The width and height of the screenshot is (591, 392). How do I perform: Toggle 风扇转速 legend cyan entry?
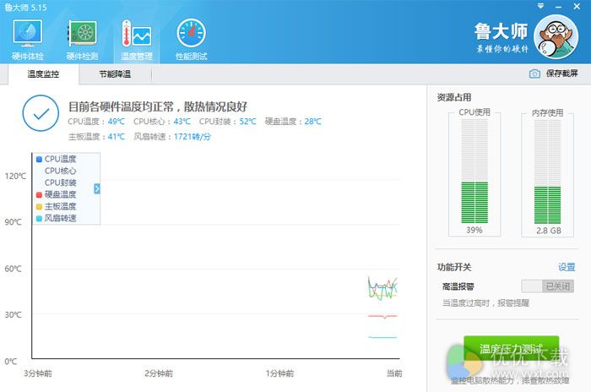(x=57, y=218)
